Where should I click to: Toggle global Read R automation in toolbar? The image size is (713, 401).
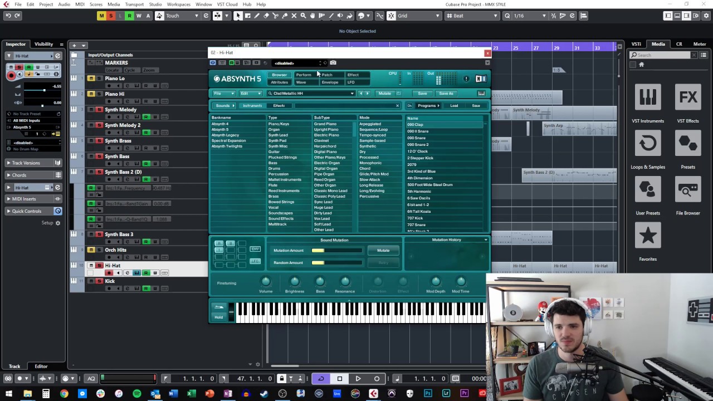[x=129, y=16]
